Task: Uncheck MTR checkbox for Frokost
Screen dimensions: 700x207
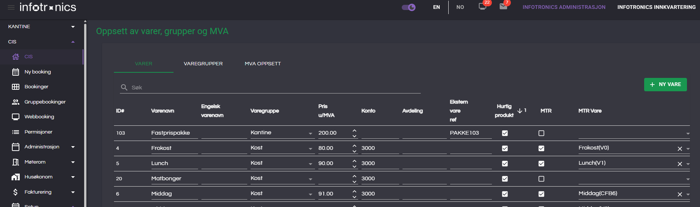Action: pos(541,148)
